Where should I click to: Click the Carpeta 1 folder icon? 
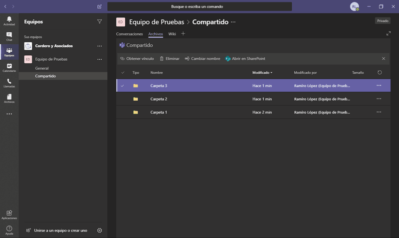tap(136, 112)
